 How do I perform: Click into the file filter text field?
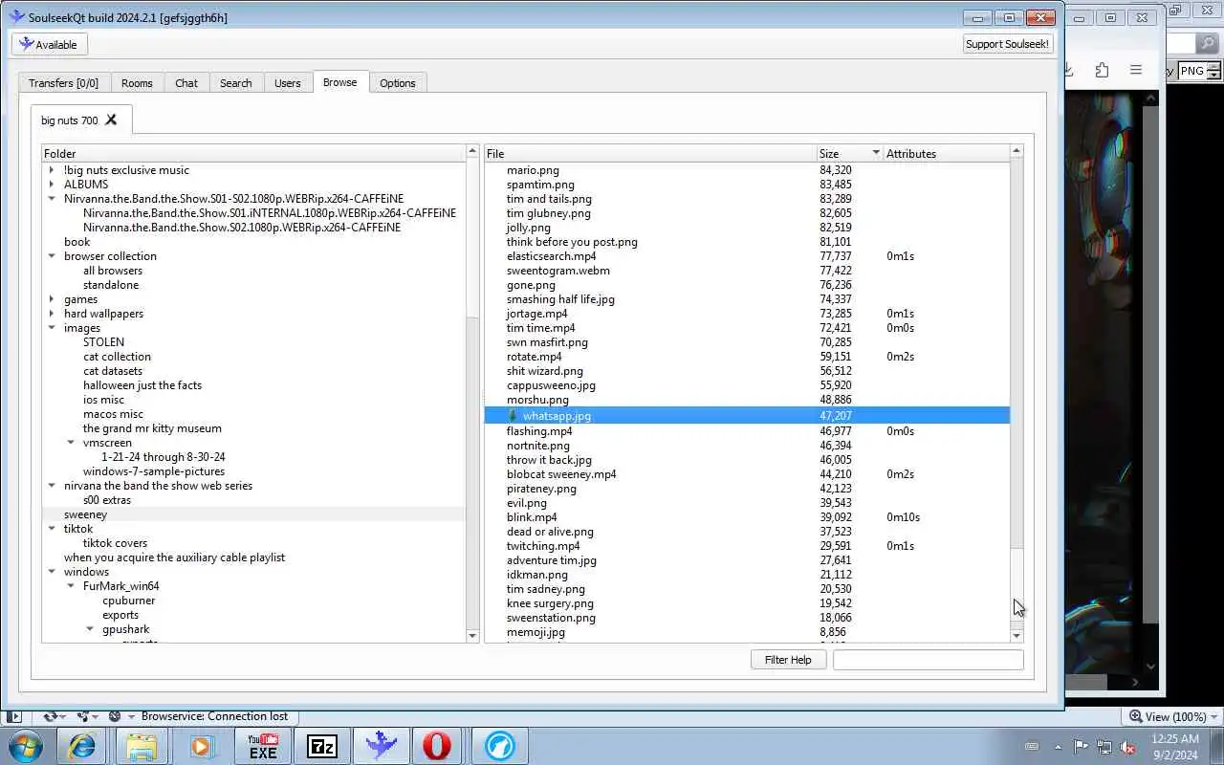click(x=928, y=660)
